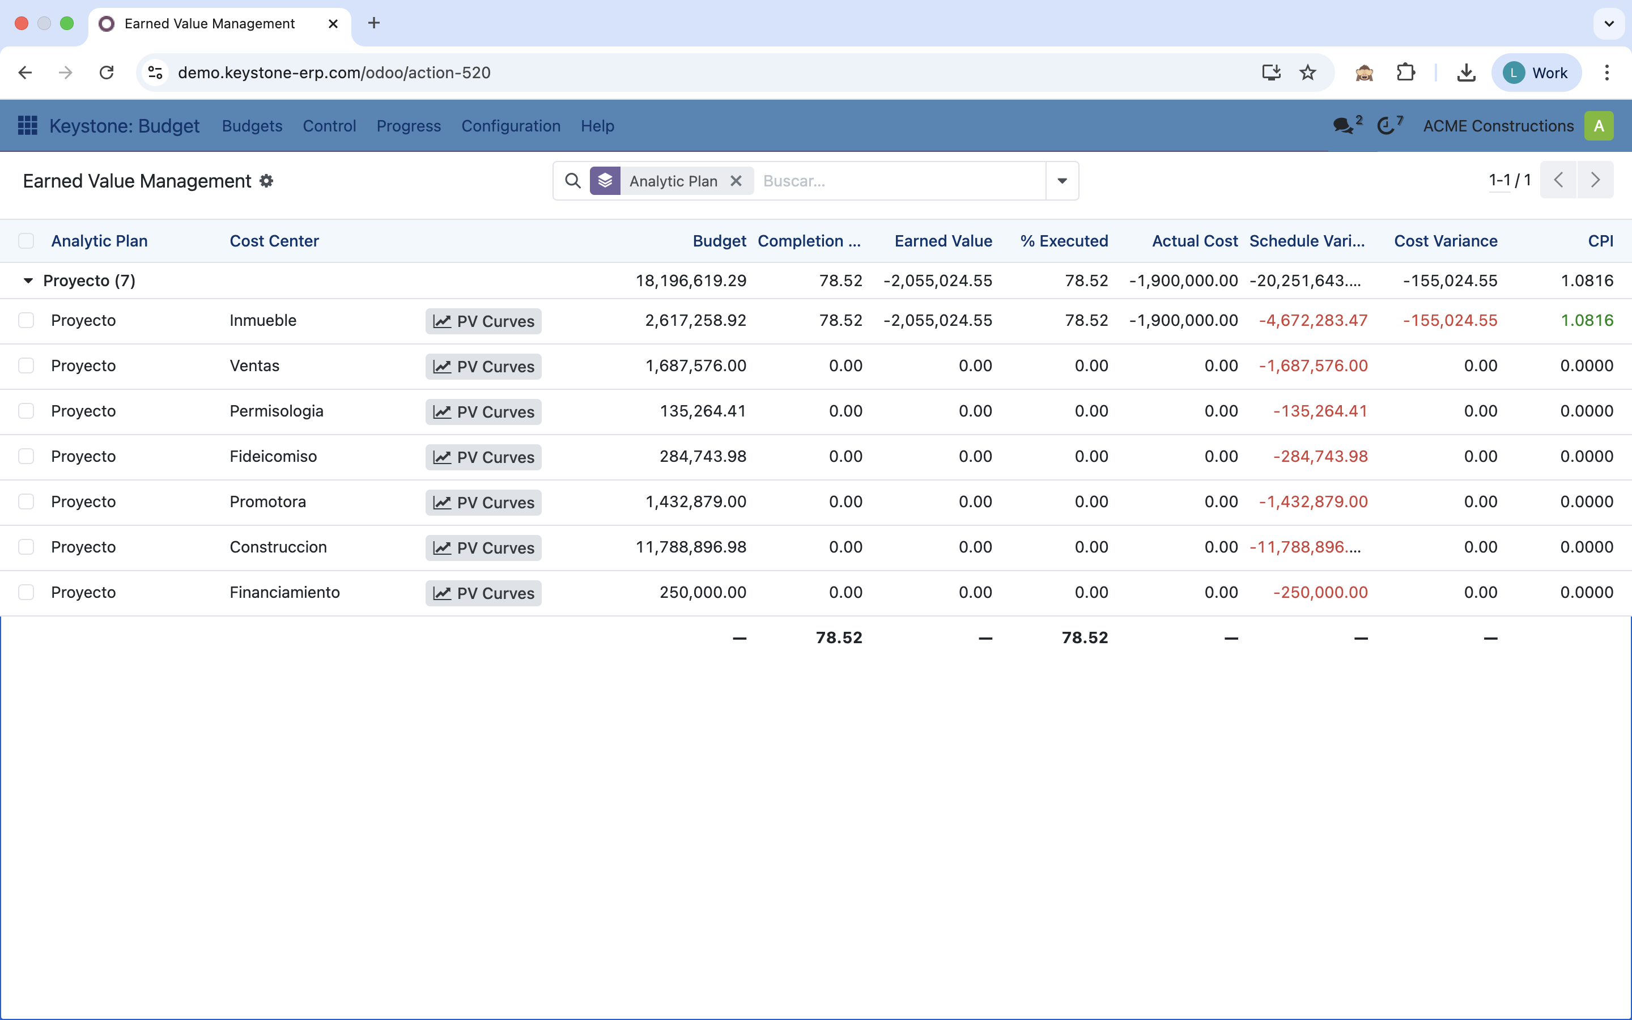Remove the Analytic Plan filter
This screenshot has height=1020, width=1632.
[x=736, y=181]
